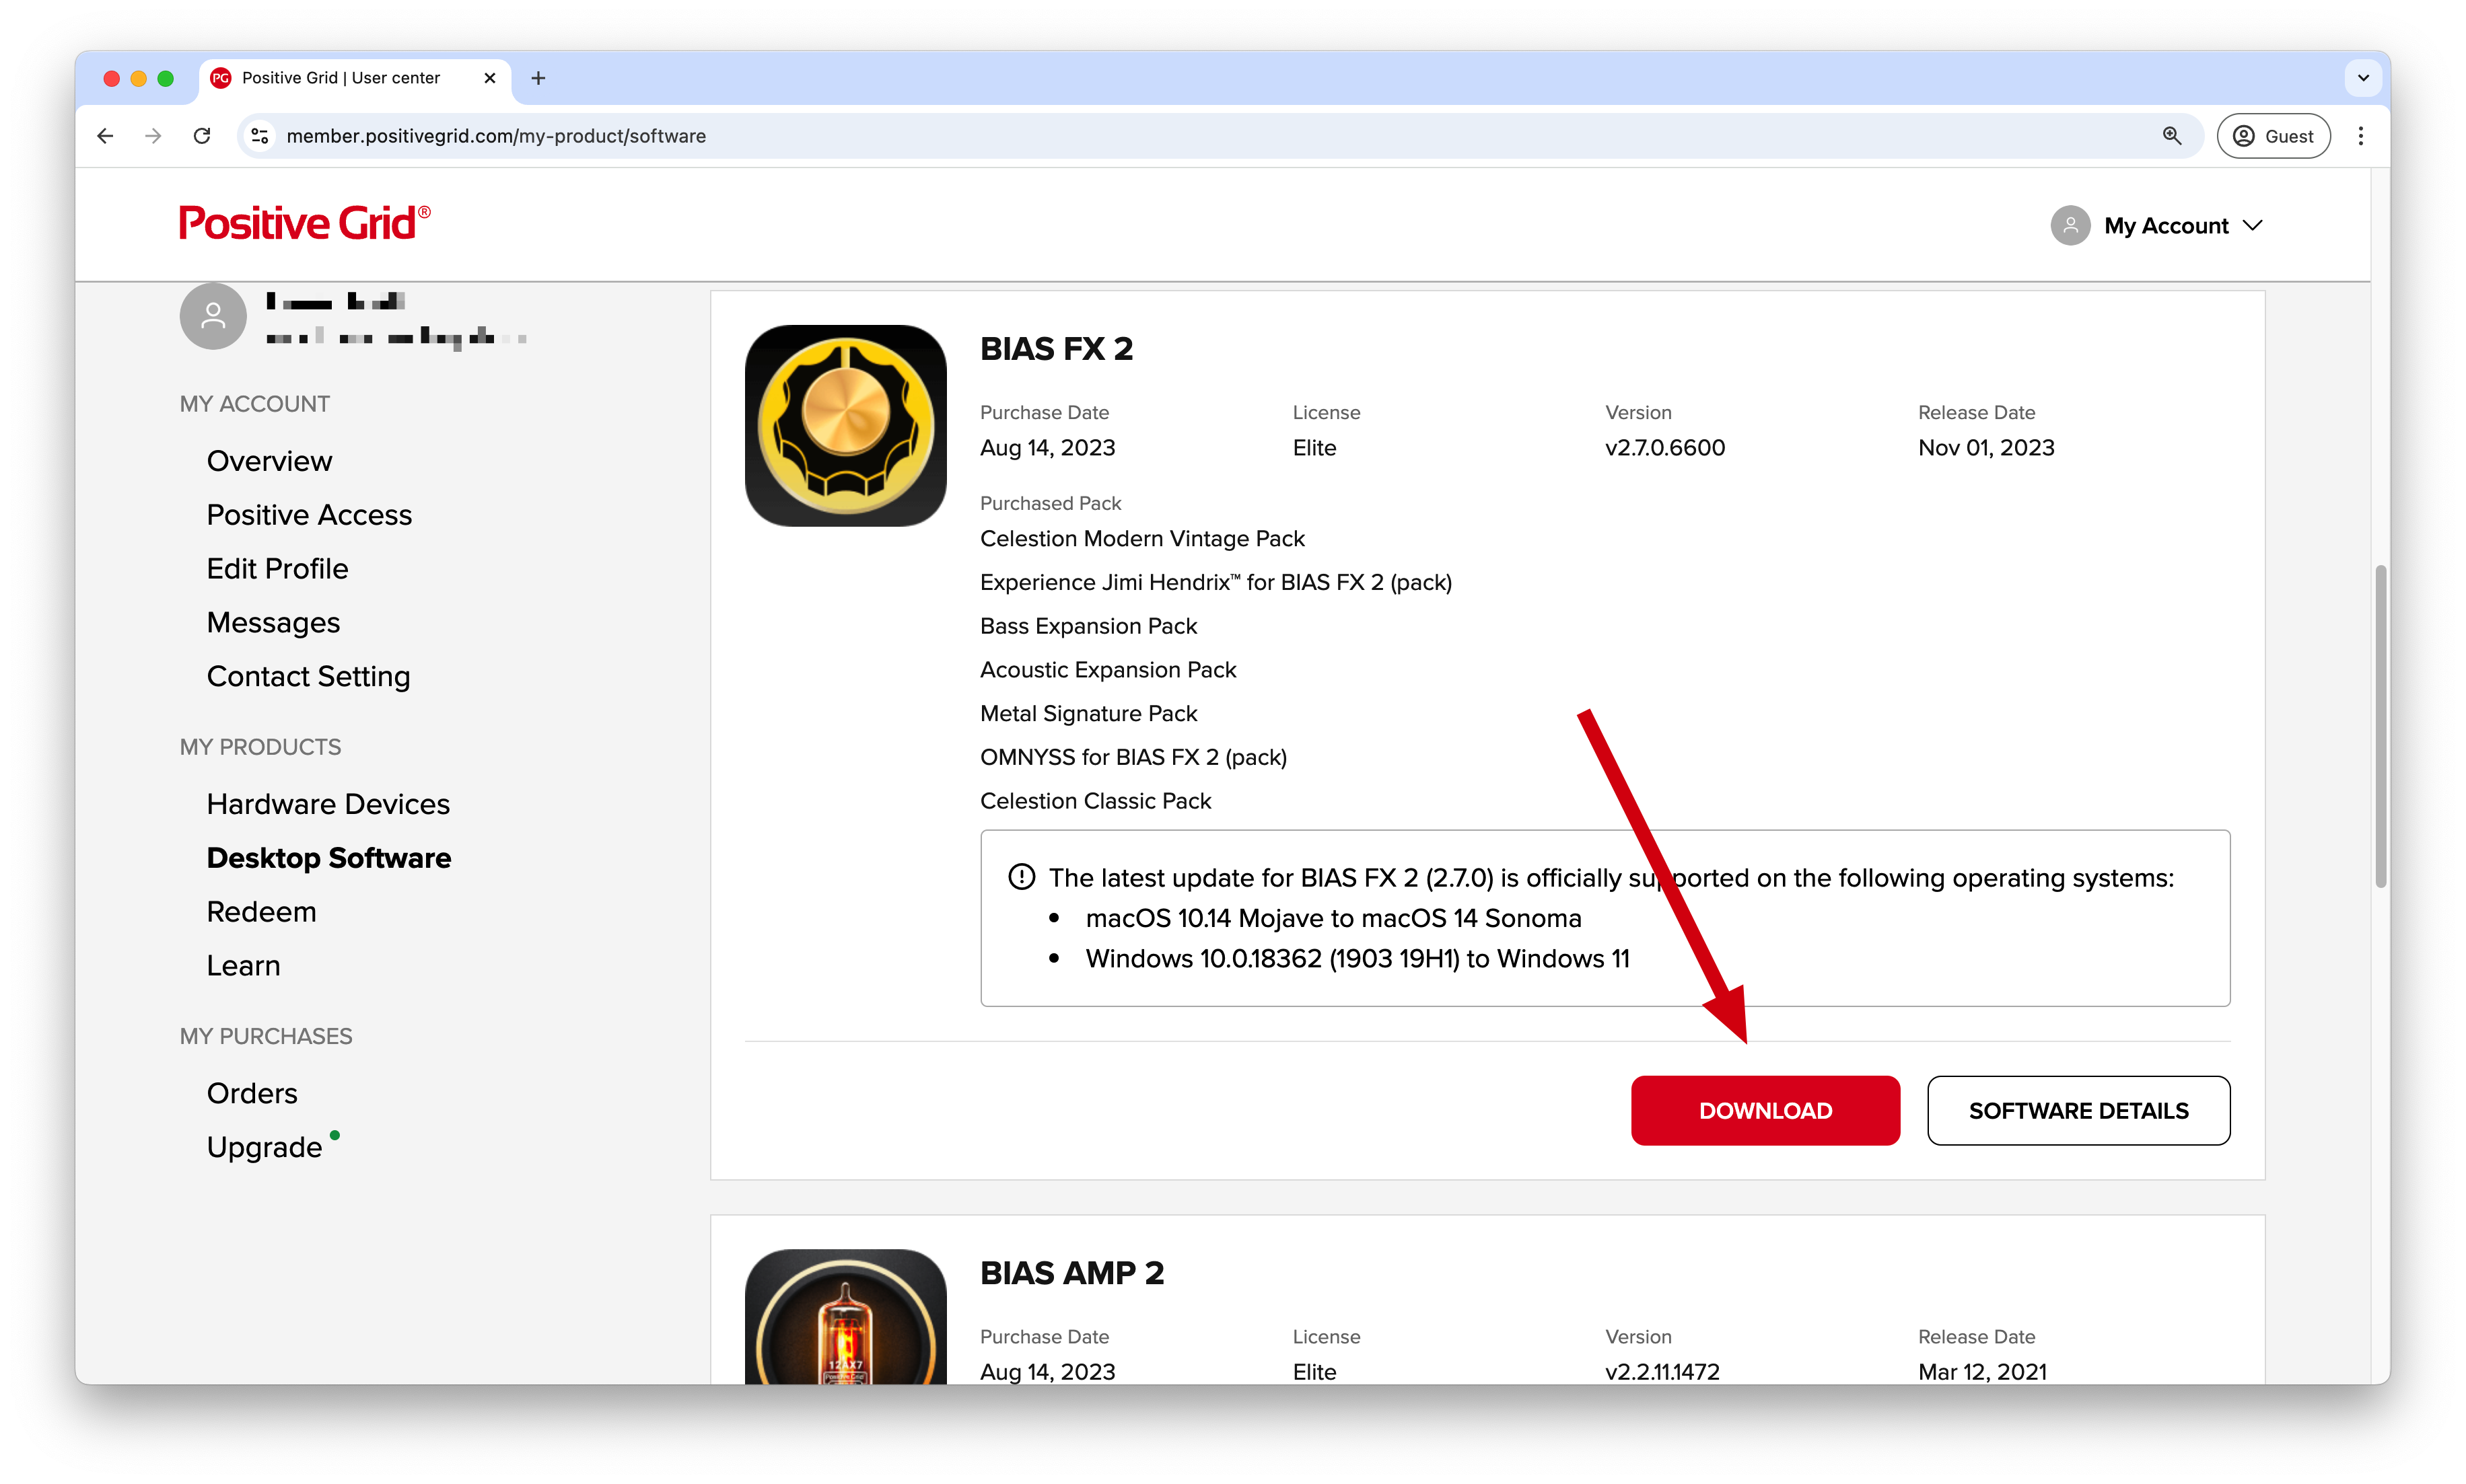Open the Redeem page

pos(261,912)
